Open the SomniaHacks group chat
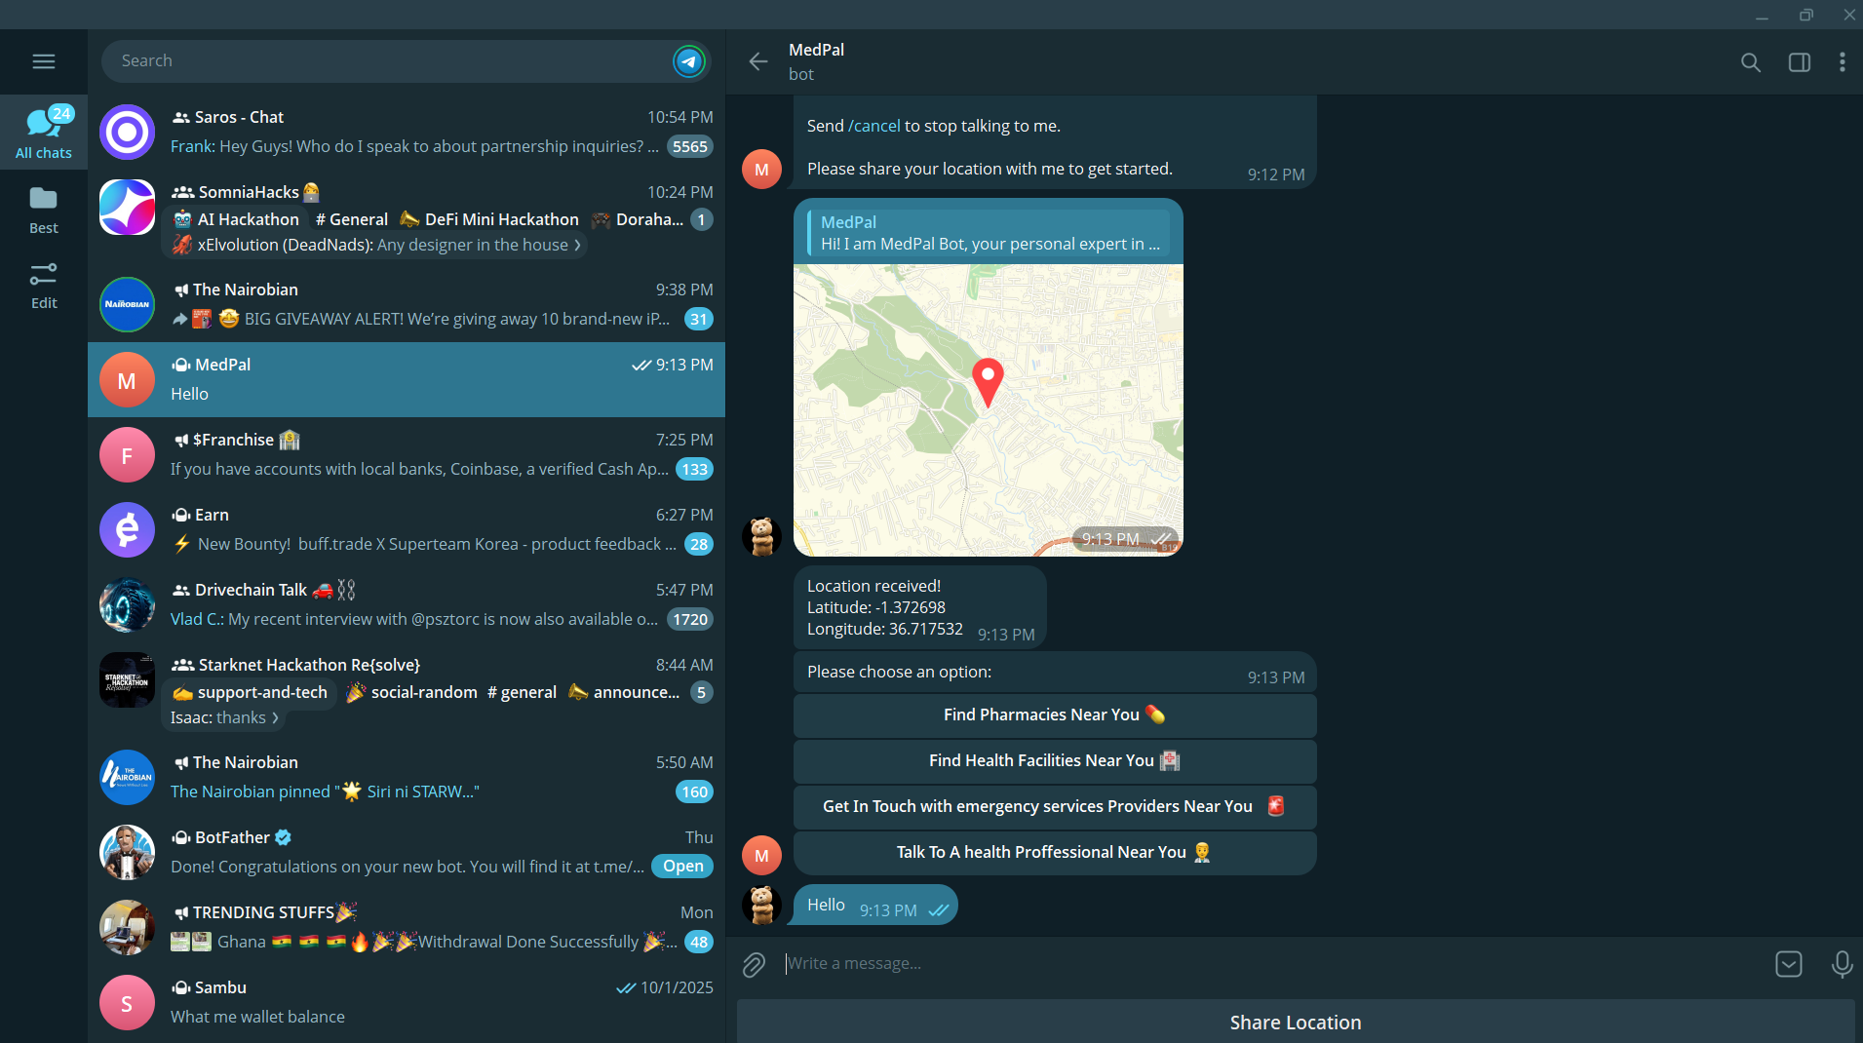1863x1043 pixels. click(407, 217)
